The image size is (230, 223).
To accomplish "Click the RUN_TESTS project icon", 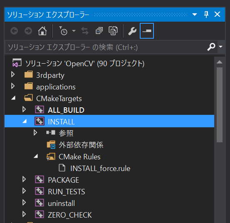I will point(40,191).
